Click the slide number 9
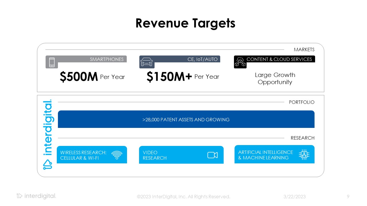 pos(348,197)
